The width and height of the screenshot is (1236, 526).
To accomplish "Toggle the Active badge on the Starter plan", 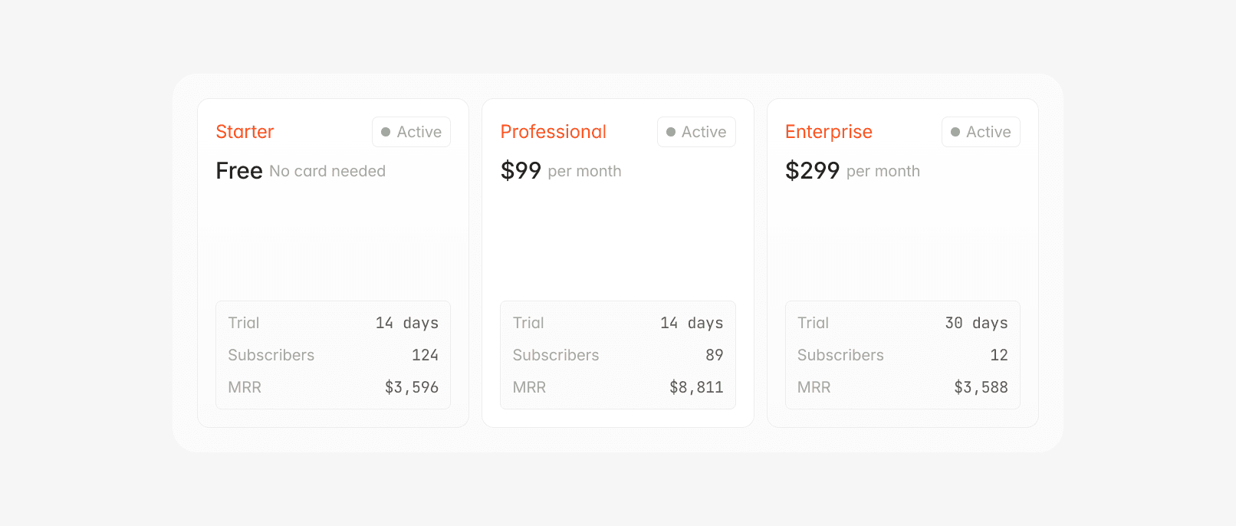I will [411, 131].
